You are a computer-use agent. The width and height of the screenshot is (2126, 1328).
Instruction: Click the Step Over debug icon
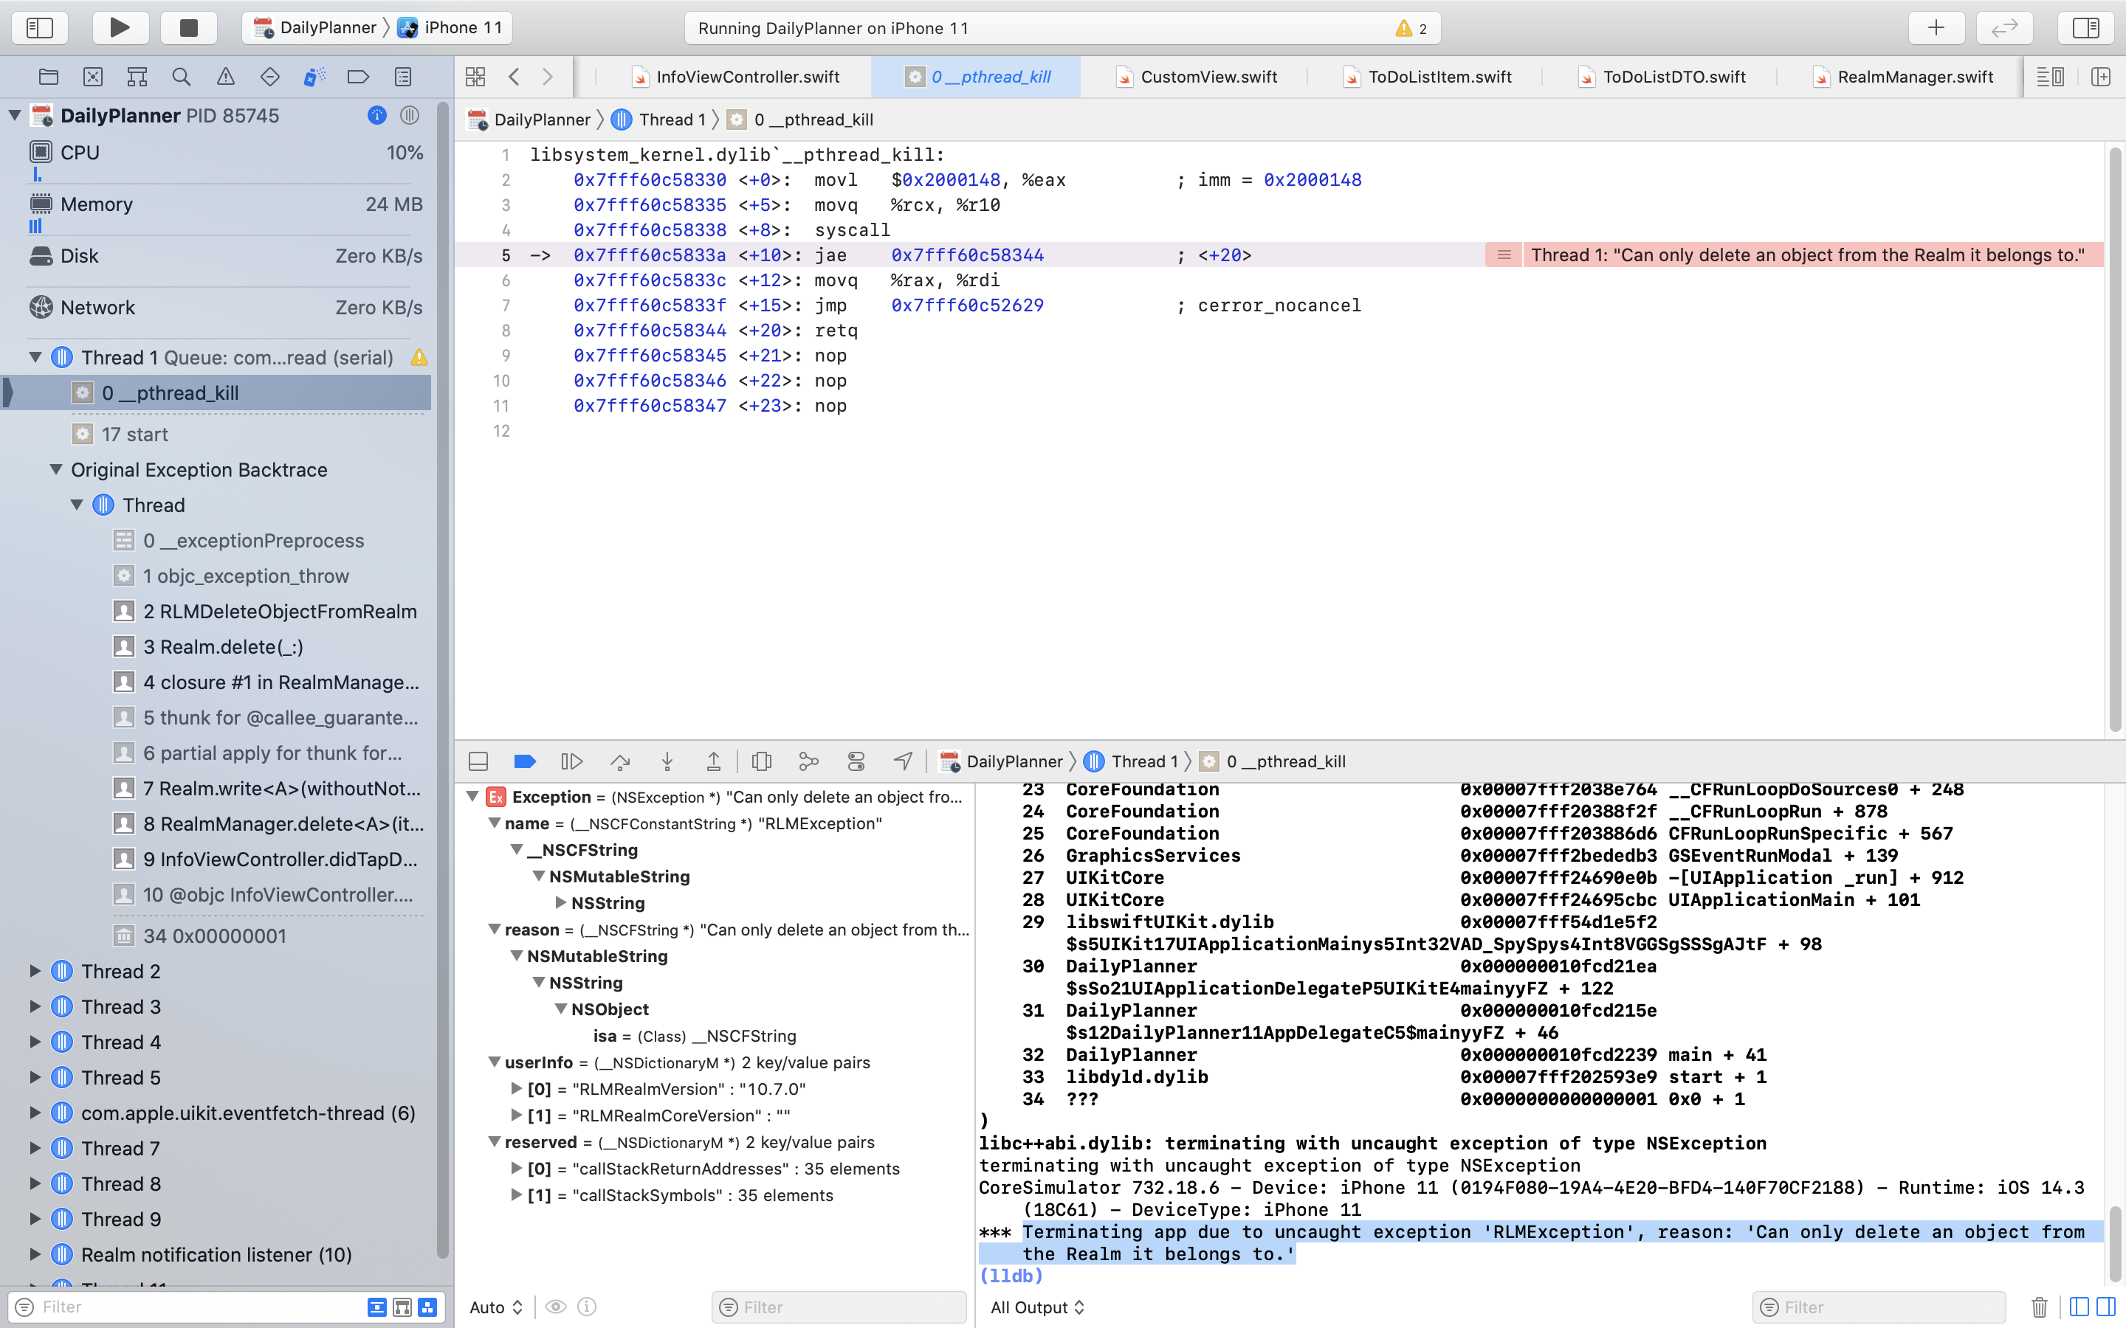(x=619, y=761)
